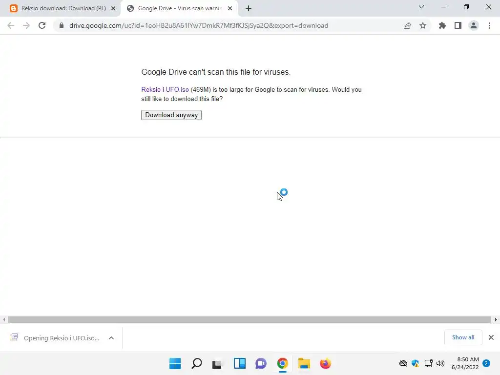Image resolution: width=500 pixels, height=375 pixels.
Task: Open the Reksio i UFO.iso file link
Action: click(x=165, y=90)
